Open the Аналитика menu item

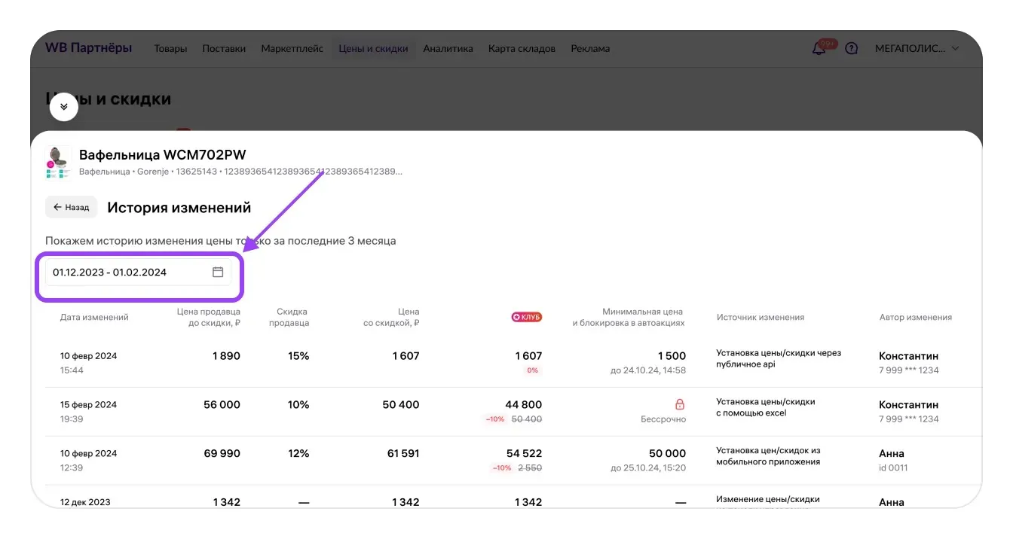448,49
